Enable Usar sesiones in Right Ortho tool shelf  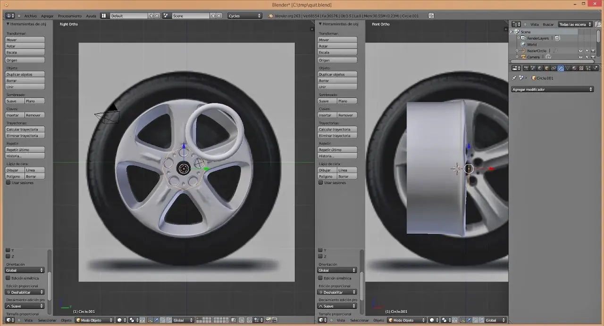click(8, 182)
